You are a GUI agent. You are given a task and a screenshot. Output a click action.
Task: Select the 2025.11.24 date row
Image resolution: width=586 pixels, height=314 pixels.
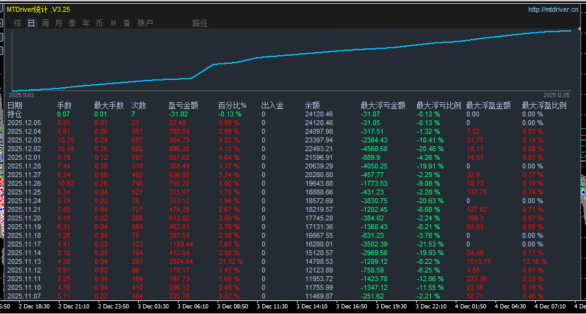[24, 201]
